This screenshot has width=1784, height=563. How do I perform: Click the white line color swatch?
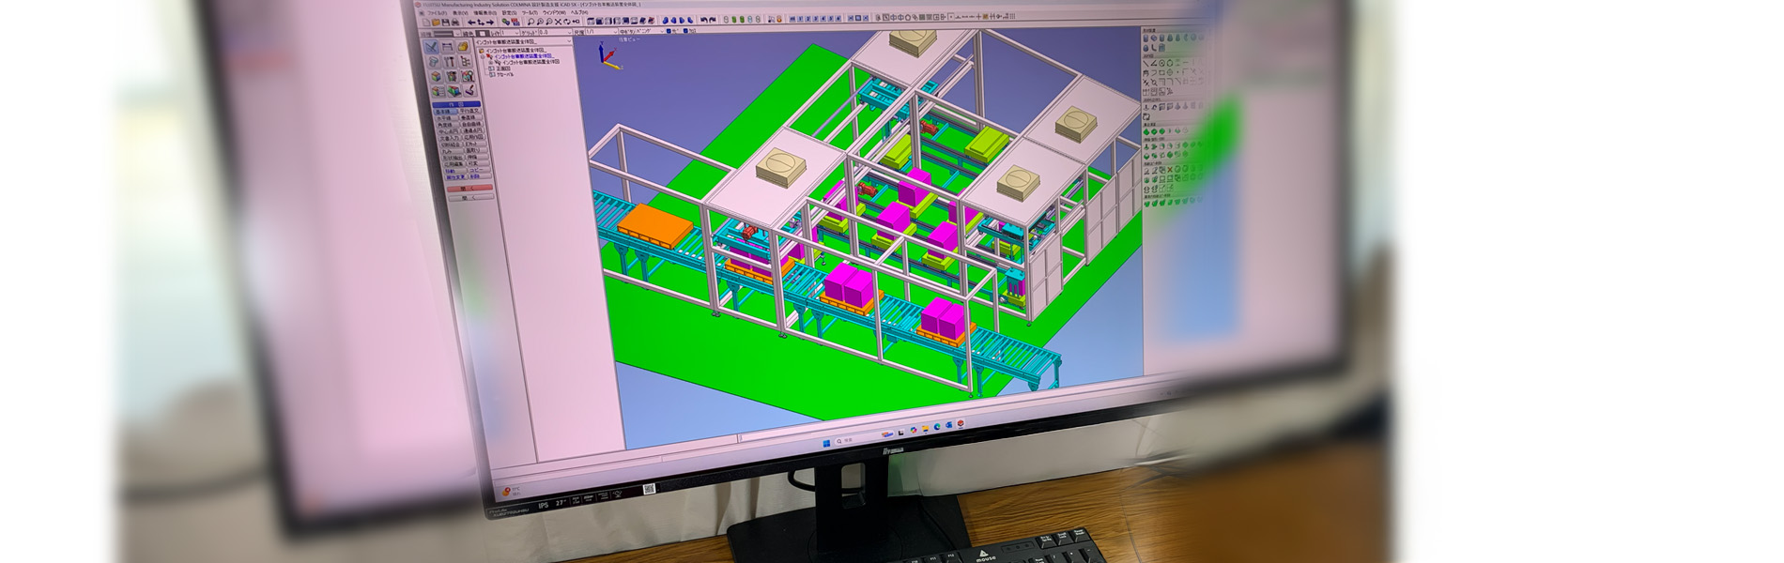(x=482, y=34)
